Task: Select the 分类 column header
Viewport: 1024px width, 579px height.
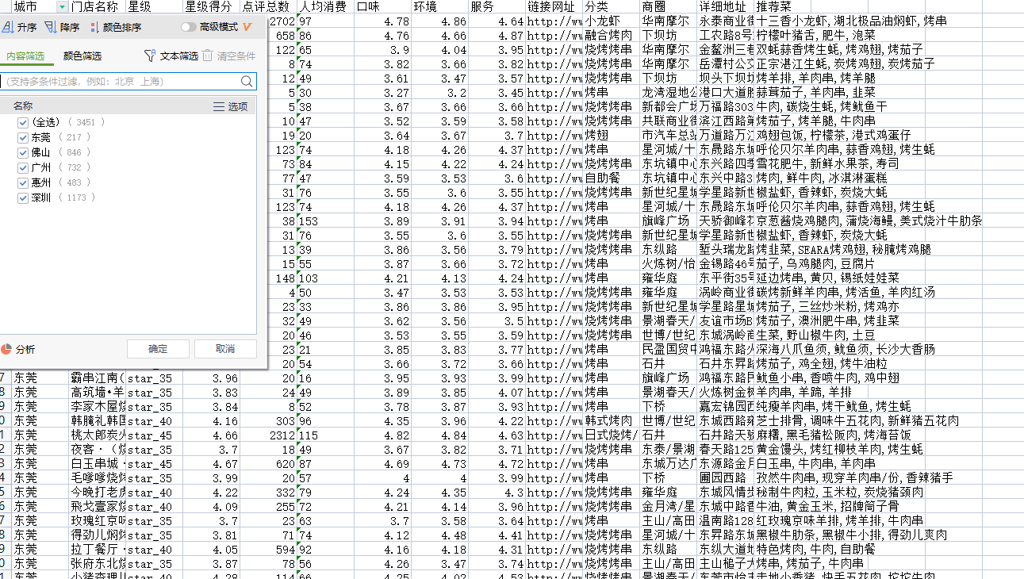Action: coord(611,7)
